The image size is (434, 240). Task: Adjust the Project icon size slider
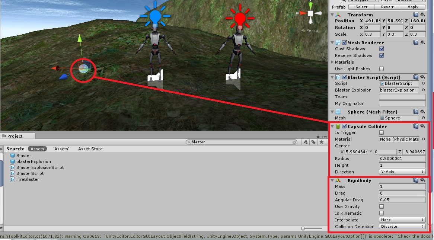(x=303, y=228)
